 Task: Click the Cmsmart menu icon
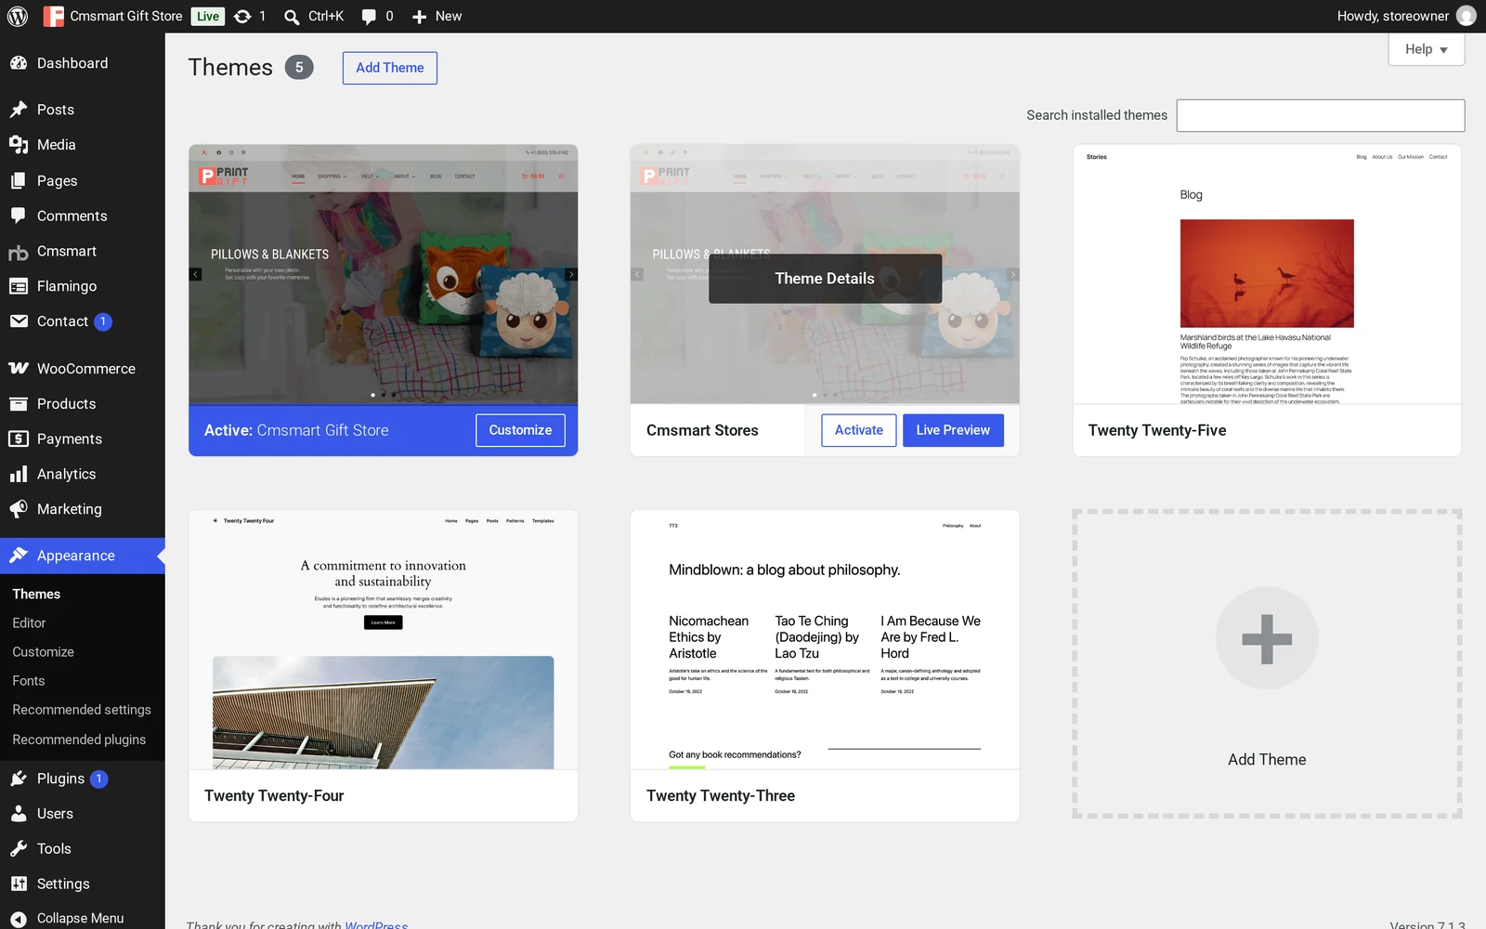click(x=19, y=252)
